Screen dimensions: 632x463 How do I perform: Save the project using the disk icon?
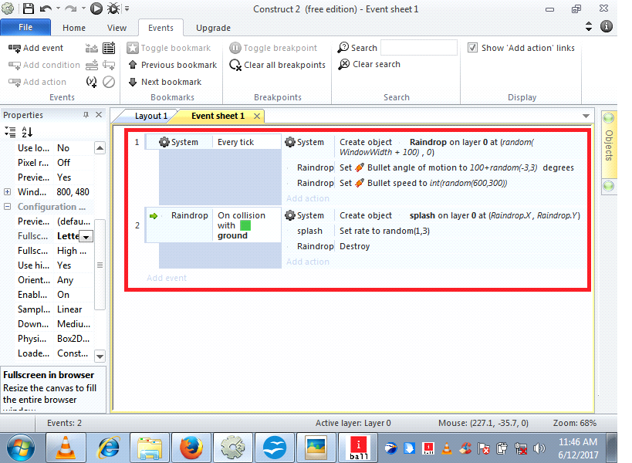[x=28, y=8]
